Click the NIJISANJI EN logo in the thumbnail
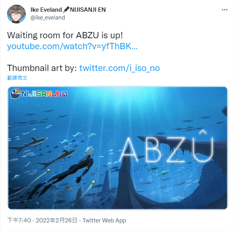 click(x=39, y=94)
